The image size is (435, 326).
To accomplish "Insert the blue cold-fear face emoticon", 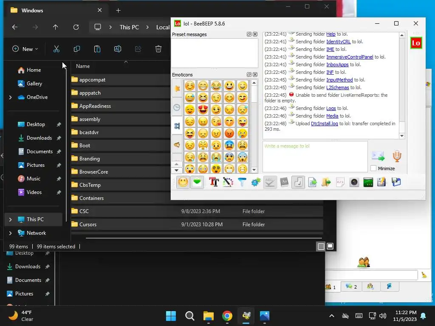I will 229,145.
